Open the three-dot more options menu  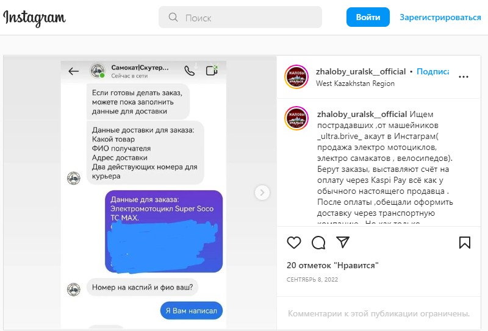464,77
